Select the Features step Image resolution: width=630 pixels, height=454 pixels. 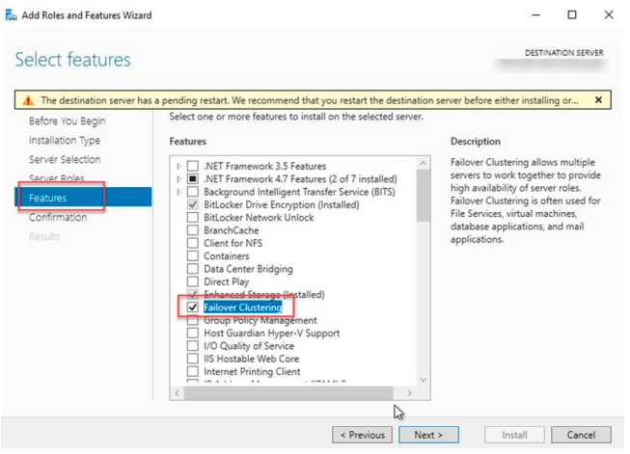pyautogui.click(x=84, y=197)
